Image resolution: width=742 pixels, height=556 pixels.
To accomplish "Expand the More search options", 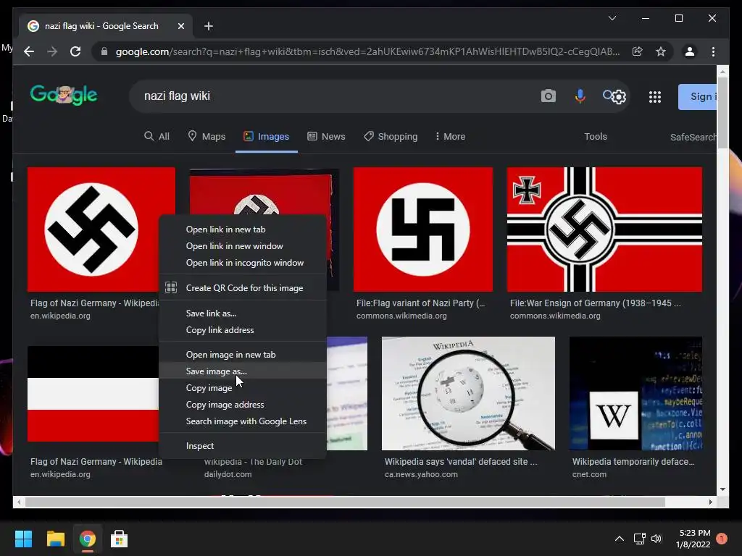I will pos(450,137).
